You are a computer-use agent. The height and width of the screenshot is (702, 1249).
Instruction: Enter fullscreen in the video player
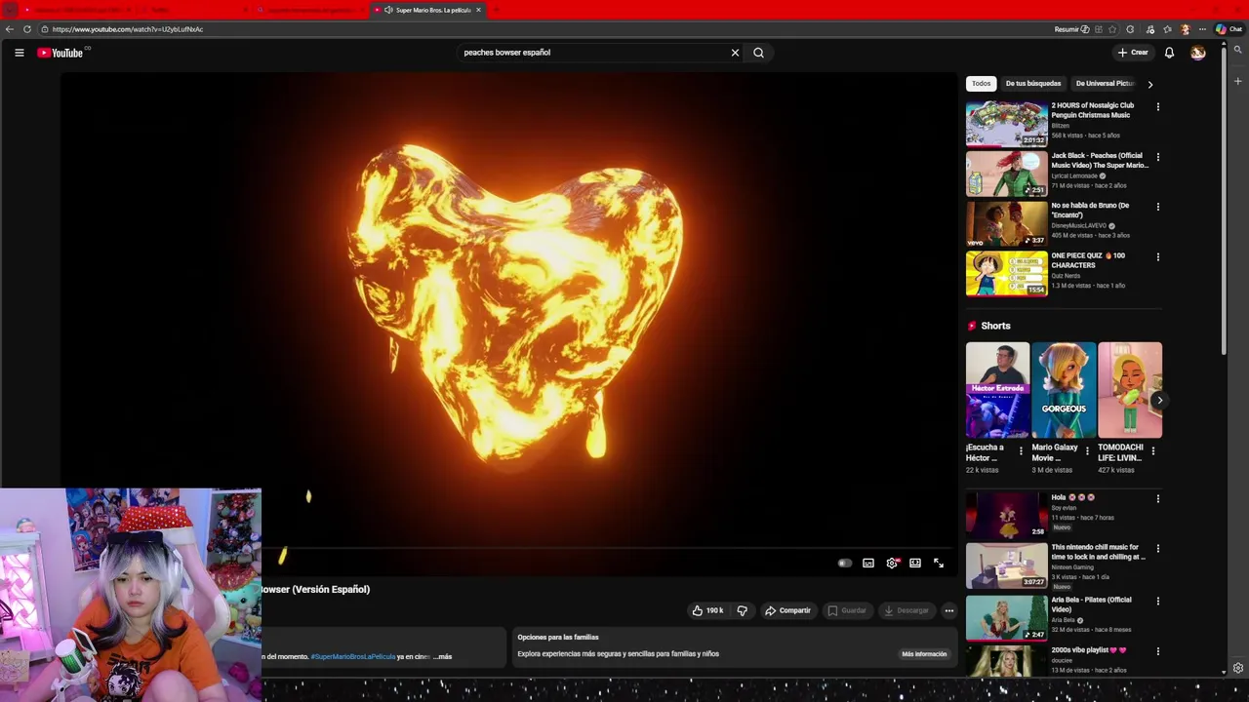[x=939, y=563]
